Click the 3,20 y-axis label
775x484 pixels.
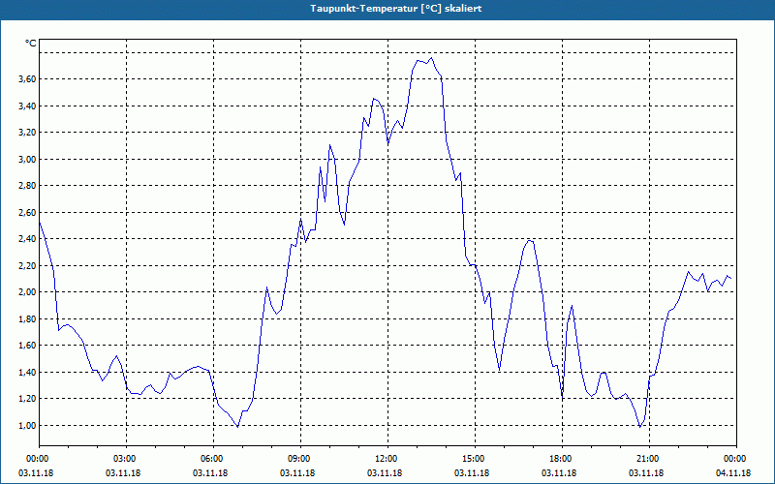[x=27, y=133]
